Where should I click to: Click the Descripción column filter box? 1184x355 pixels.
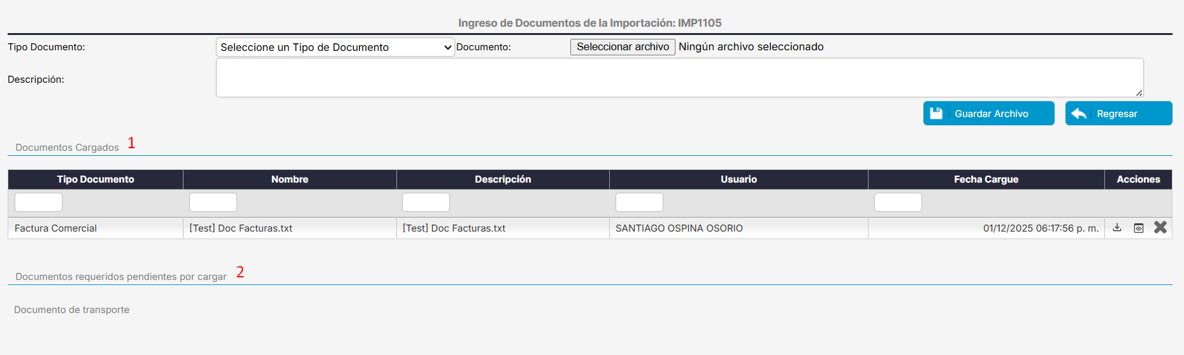pos(426,202)
